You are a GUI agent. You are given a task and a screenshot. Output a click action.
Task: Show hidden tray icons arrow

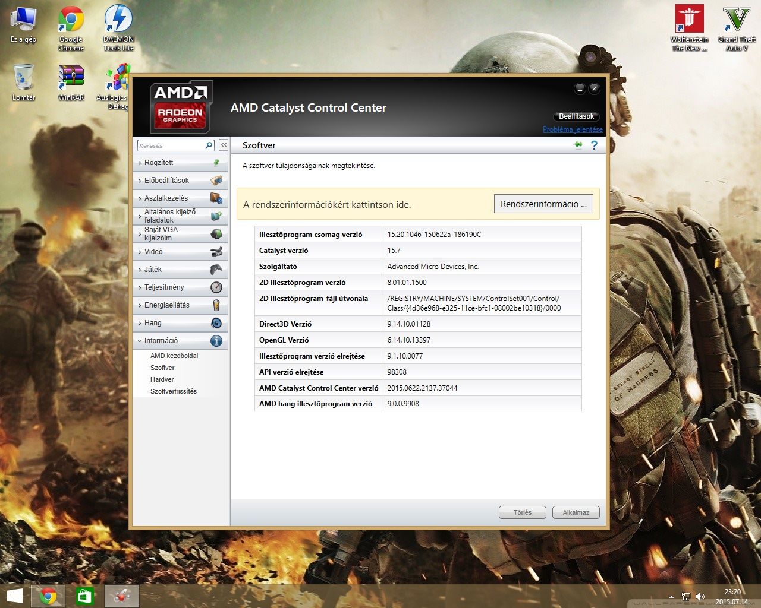(x=671, y=597)
